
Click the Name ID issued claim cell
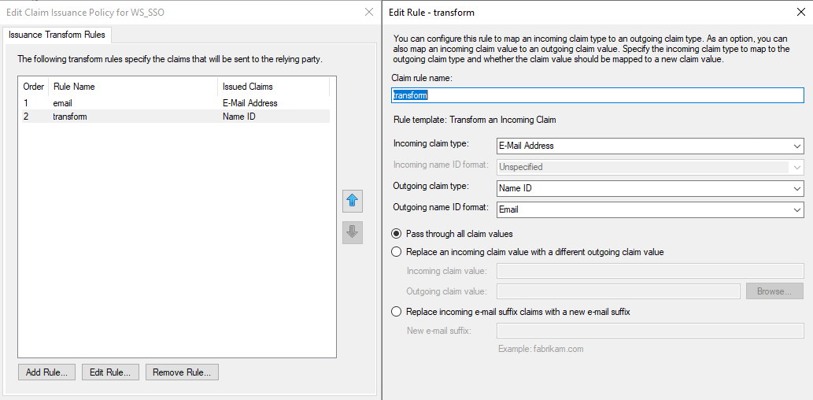(239, 117)
